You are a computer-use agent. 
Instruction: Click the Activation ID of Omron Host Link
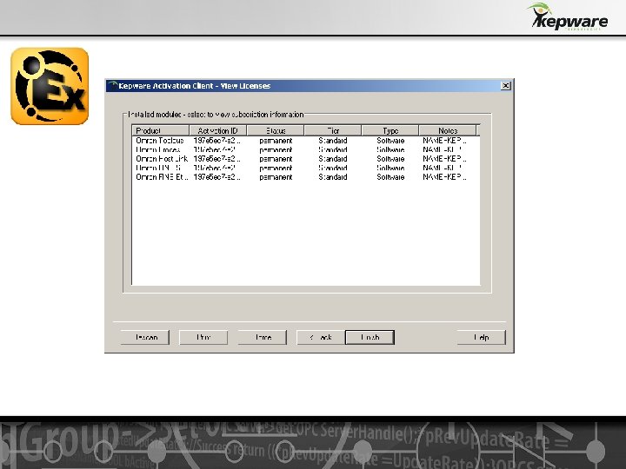click(216, 159)
